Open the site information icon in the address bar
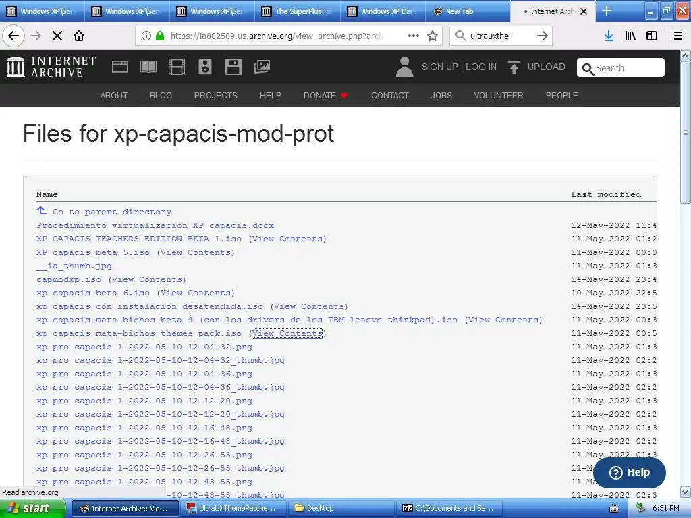The width and height of the screenshot is (691, 518). point(146,36)
